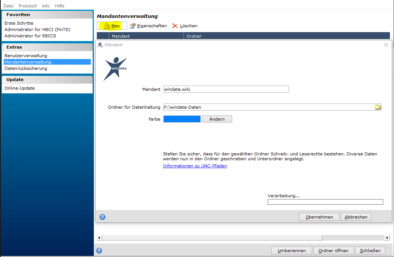
Task: Open Administrator für EBICS
Action: (30, 36)
